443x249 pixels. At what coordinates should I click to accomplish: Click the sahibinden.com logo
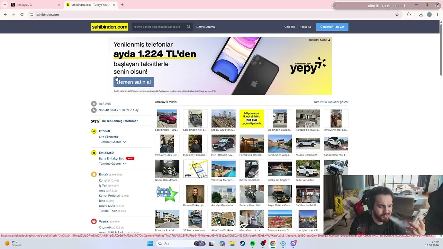pyautogui.click(x=109, y=27)
